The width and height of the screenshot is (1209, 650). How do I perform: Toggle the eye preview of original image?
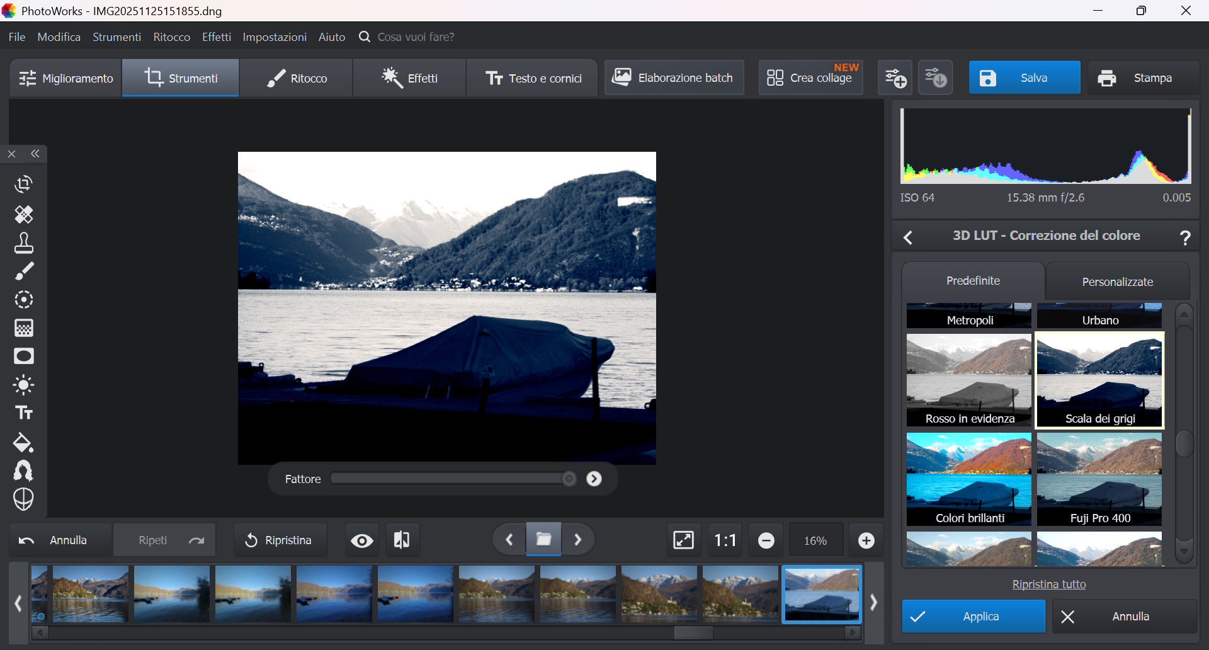(362, 540)
